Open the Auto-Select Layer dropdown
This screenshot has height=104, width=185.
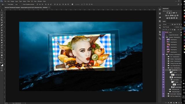click(17, 4)
